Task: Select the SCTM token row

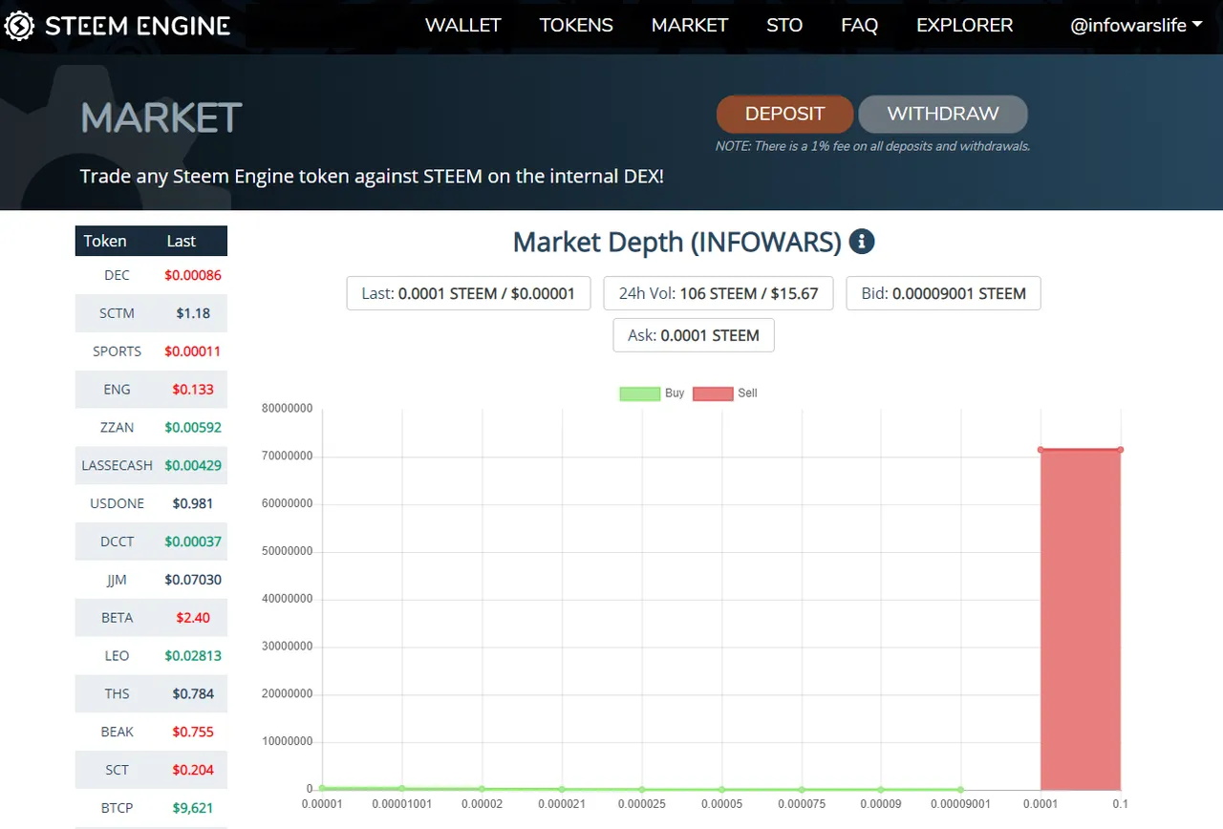Action: 151,313
